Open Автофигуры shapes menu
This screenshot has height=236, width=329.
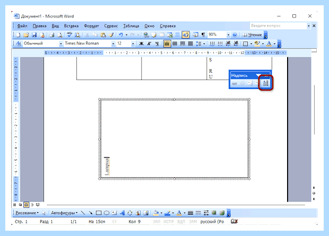click(x=64, y=213)
